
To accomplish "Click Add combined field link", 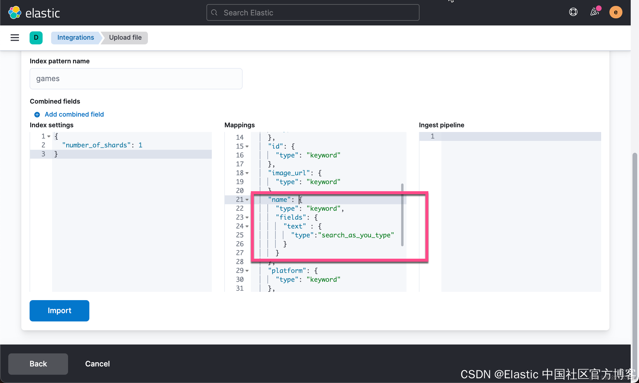I will (74, 115).
